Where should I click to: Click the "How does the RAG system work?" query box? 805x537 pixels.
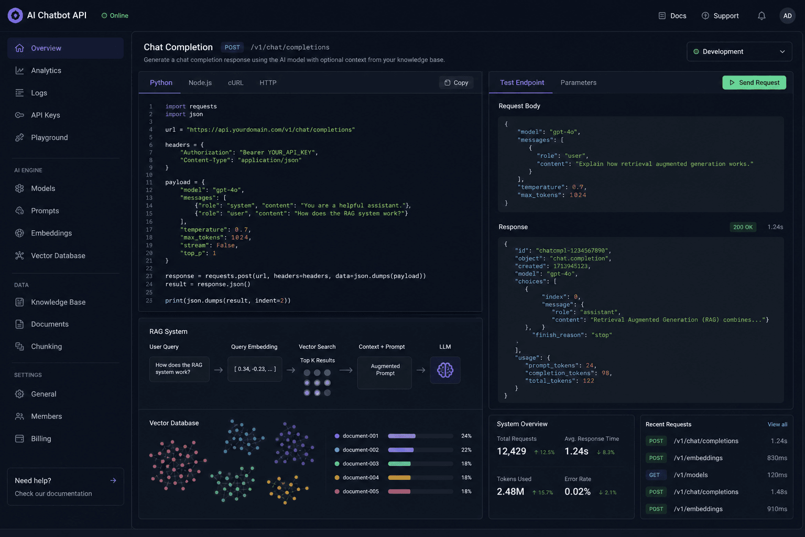coord(179,369)
